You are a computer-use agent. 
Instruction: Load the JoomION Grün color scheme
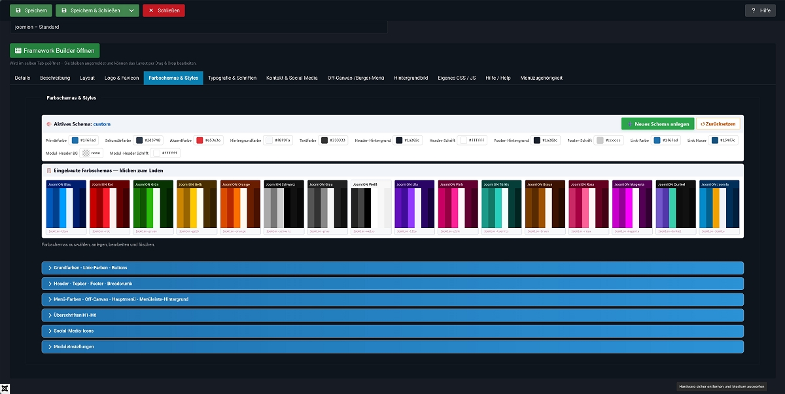[153, 207]
